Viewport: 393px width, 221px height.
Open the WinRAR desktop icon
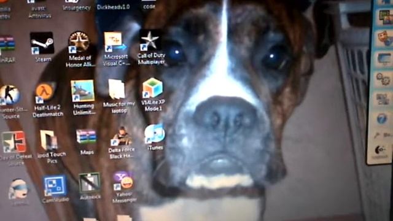7,44
